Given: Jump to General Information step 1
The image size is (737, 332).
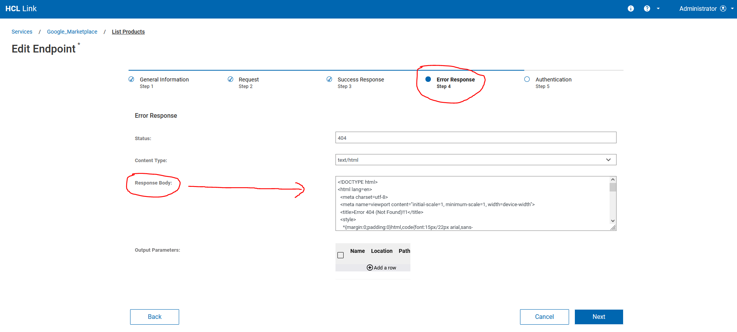Looking at the screenshot, I should (x=164, y=83).
